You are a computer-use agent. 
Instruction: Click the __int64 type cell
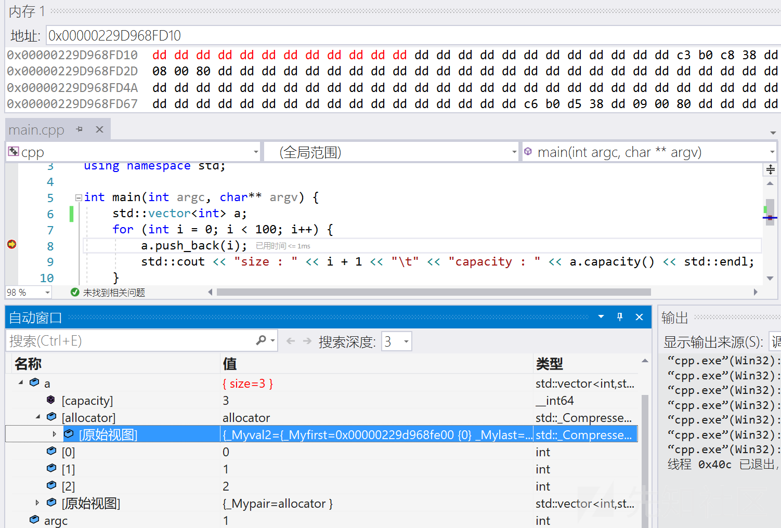(554, 401)
